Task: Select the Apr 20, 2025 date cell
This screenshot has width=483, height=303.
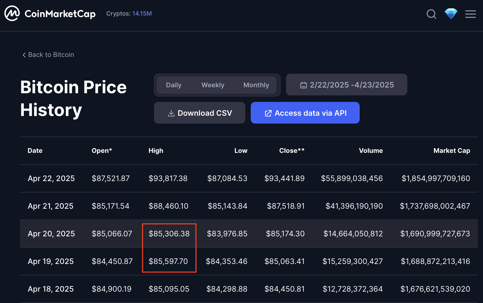Action: tap(51, 234)
